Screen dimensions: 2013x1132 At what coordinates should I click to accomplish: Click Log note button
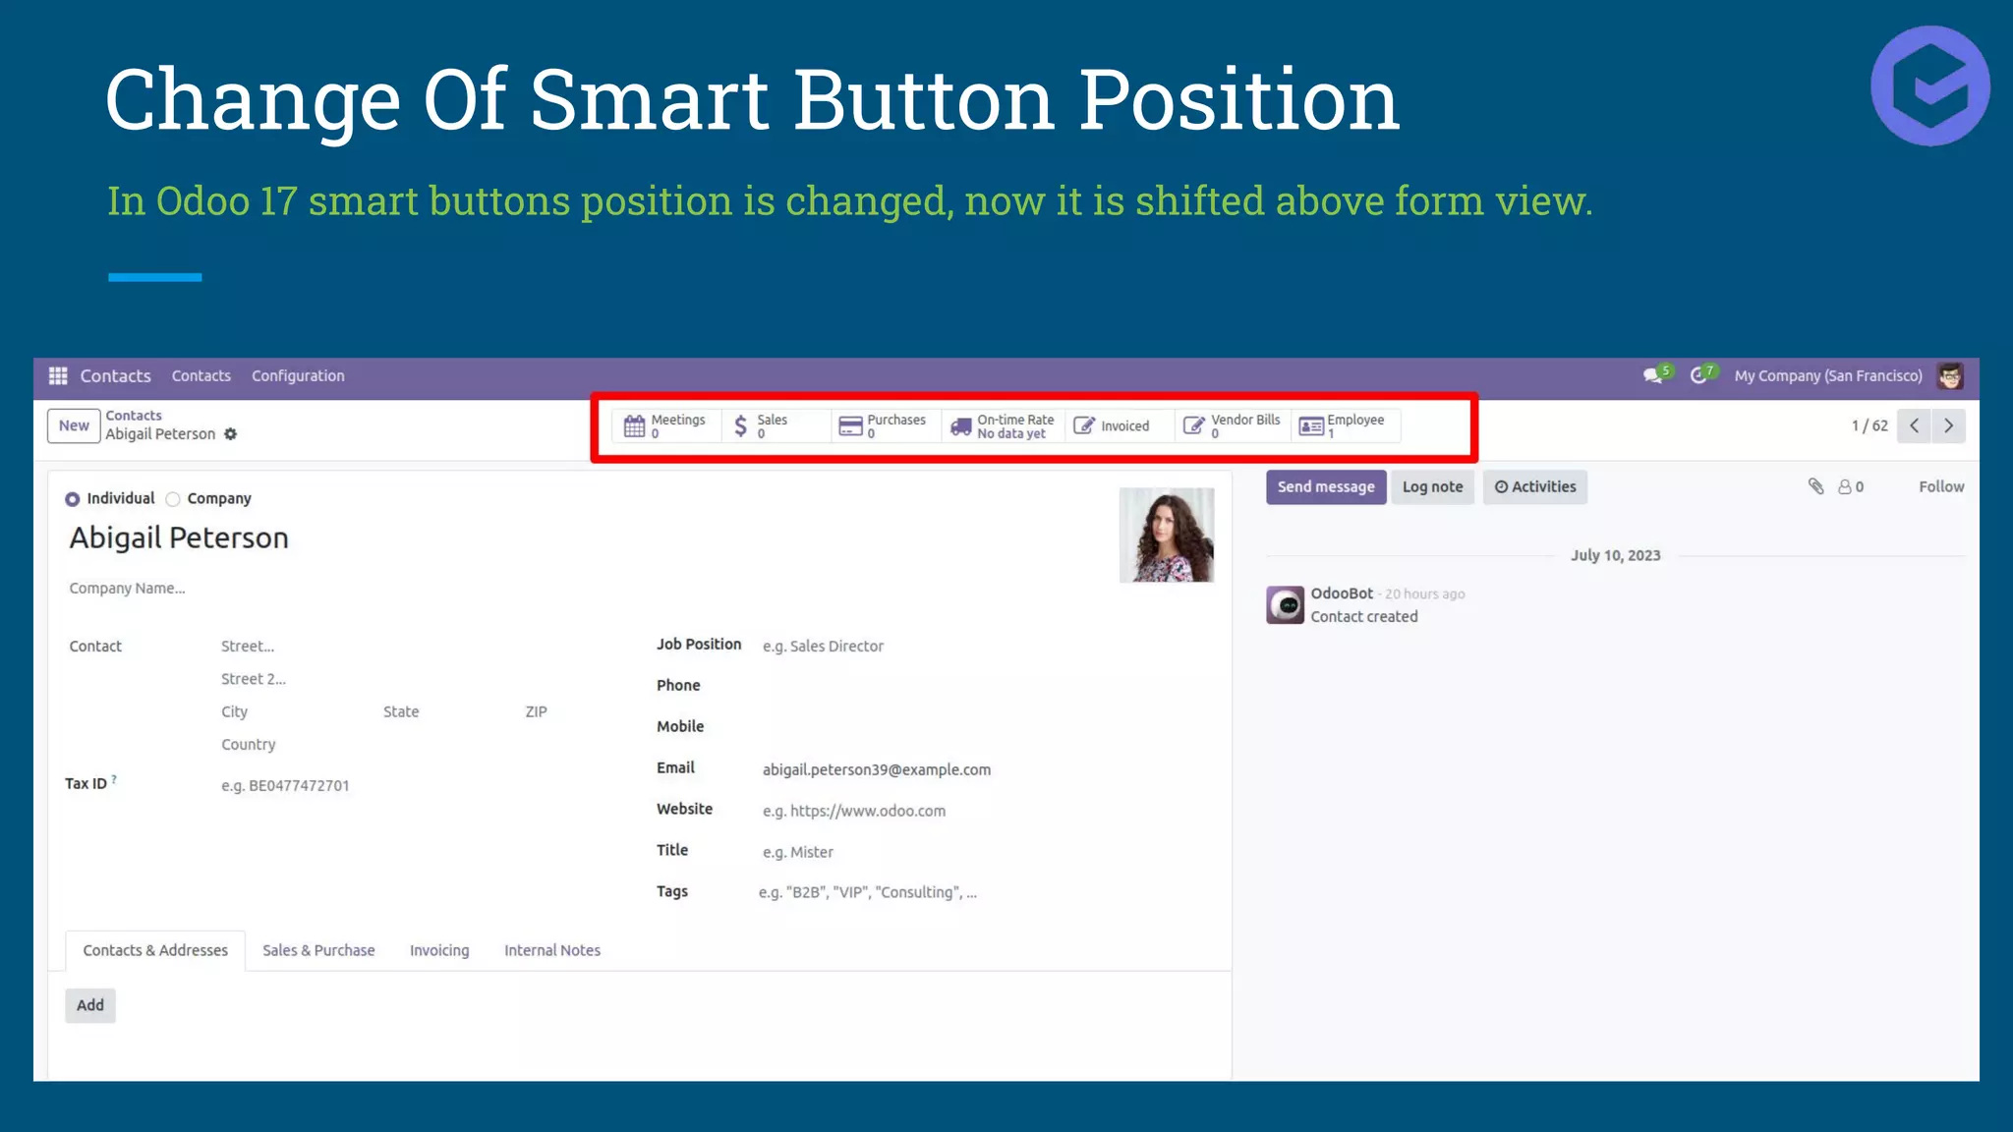(1432, 487)
